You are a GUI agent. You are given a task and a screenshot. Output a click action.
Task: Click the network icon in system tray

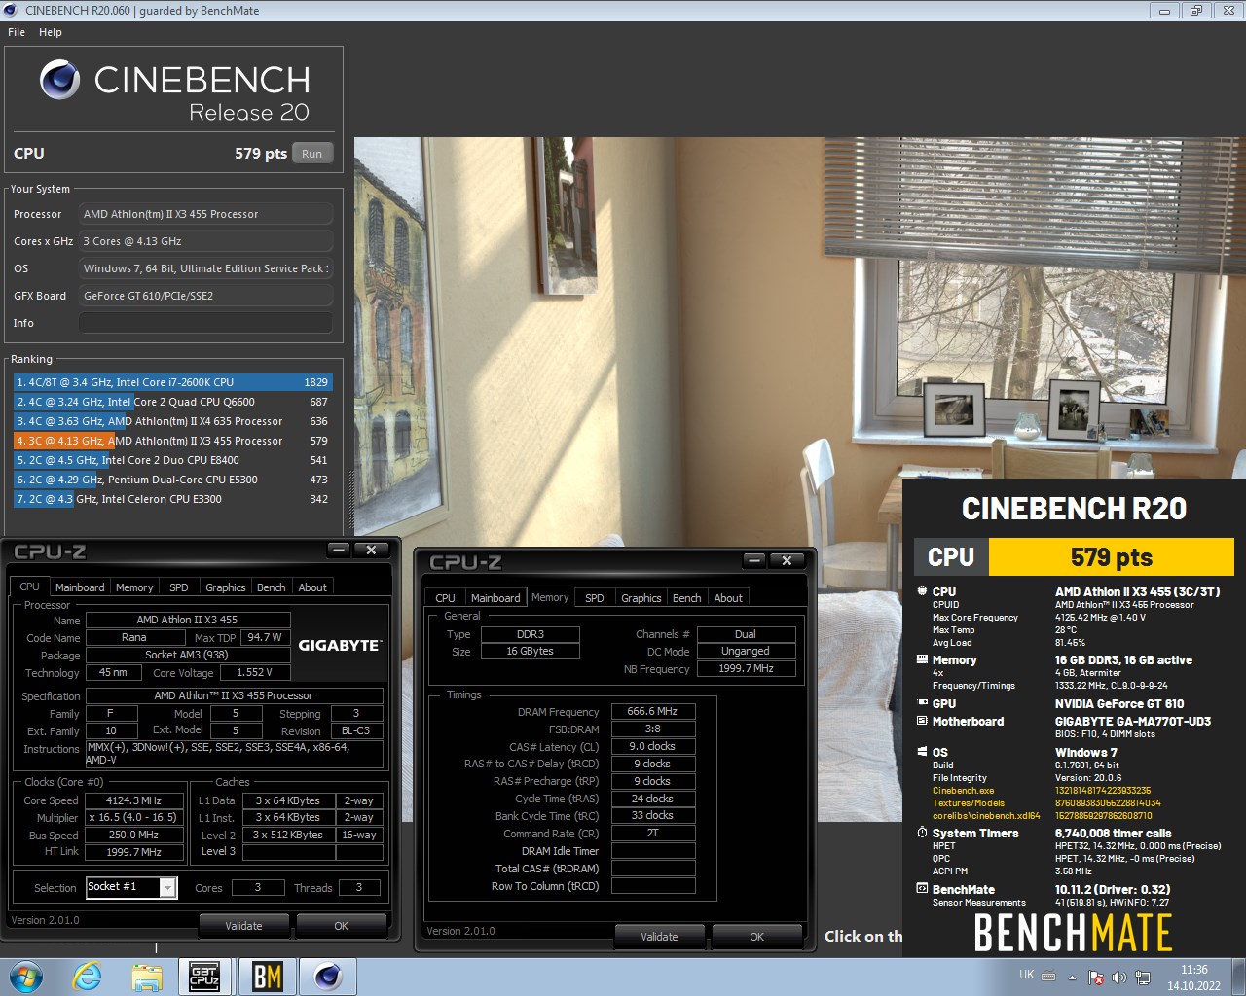click(x=1142, y=978)
